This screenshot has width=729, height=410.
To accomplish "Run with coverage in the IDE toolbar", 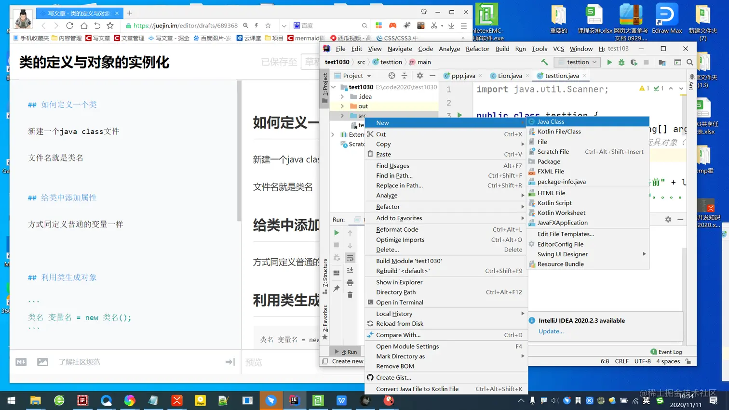I will click(634, 62).
